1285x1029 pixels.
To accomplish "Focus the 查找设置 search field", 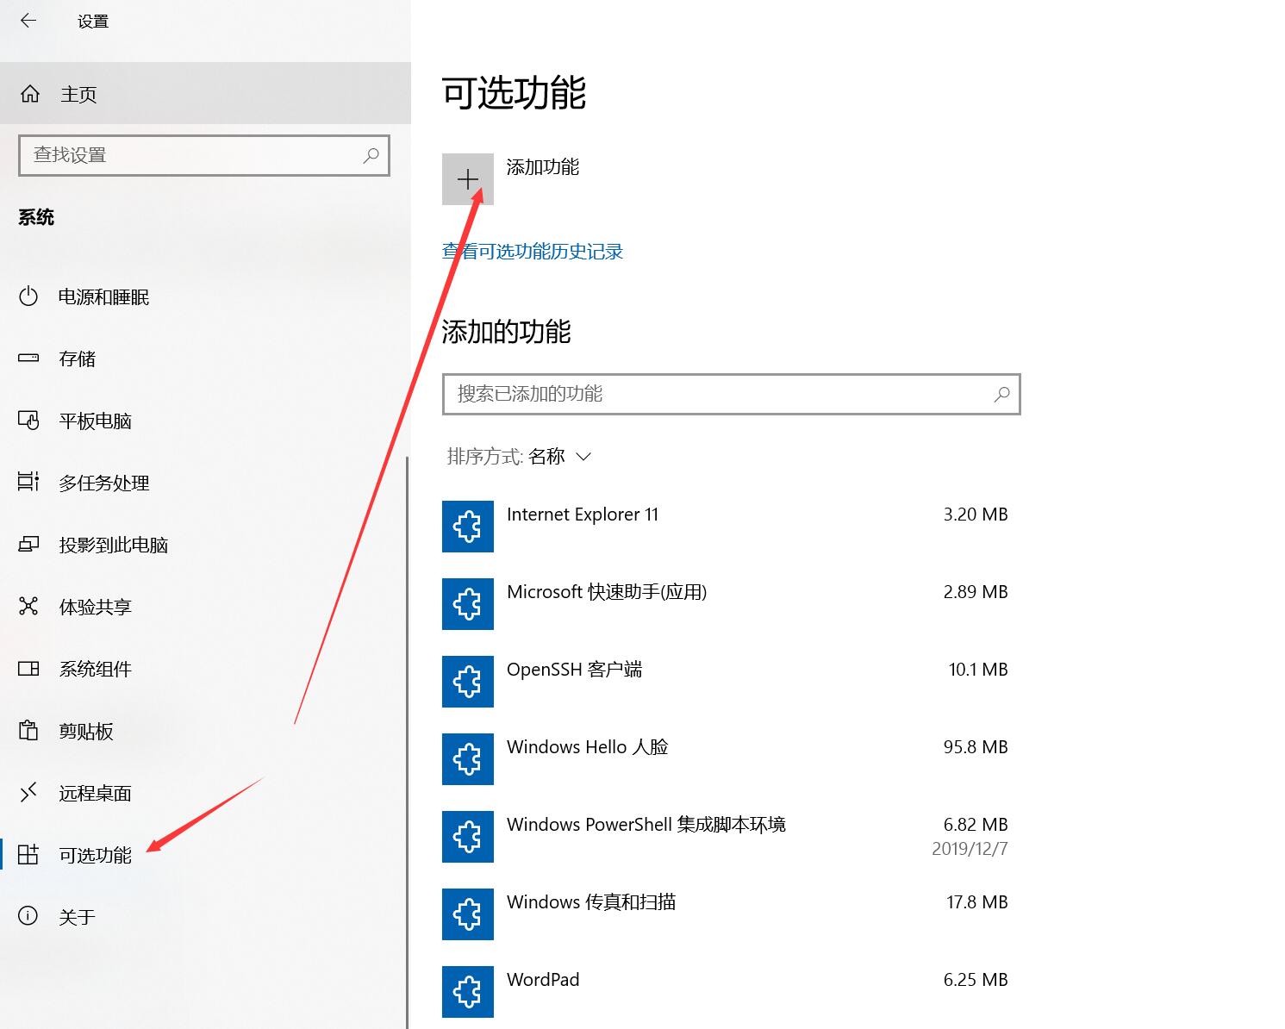I will point(204,155).
